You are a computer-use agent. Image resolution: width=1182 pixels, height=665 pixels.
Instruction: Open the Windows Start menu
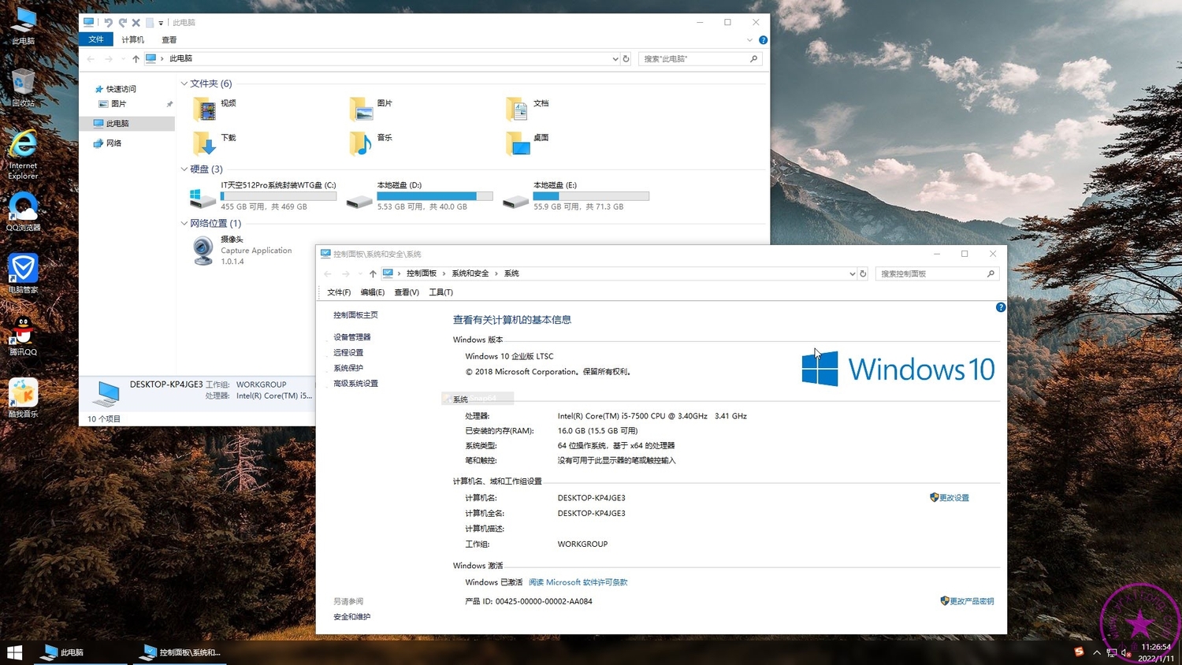tap(15, 652)
